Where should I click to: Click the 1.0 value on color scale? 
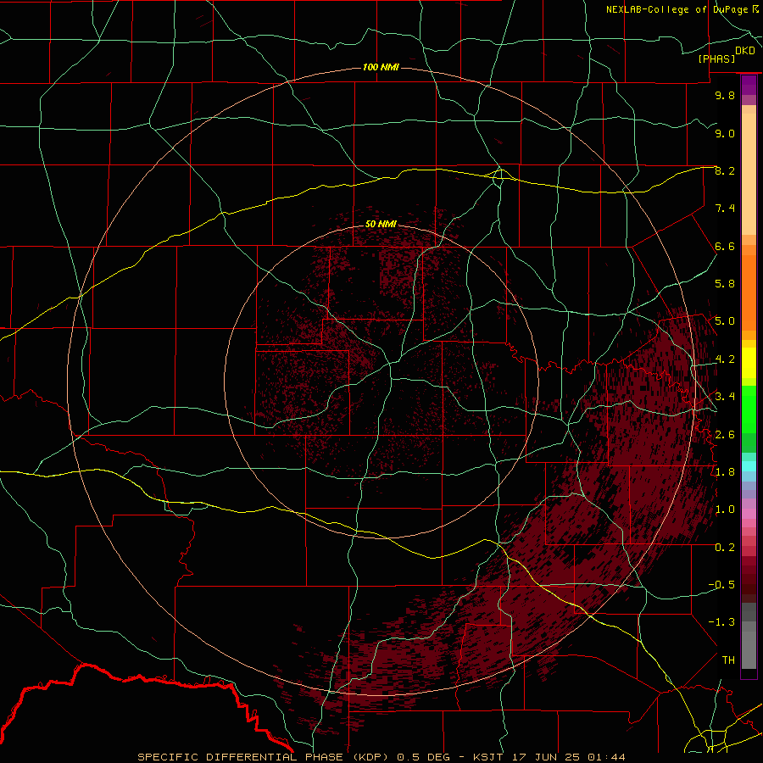725,510
